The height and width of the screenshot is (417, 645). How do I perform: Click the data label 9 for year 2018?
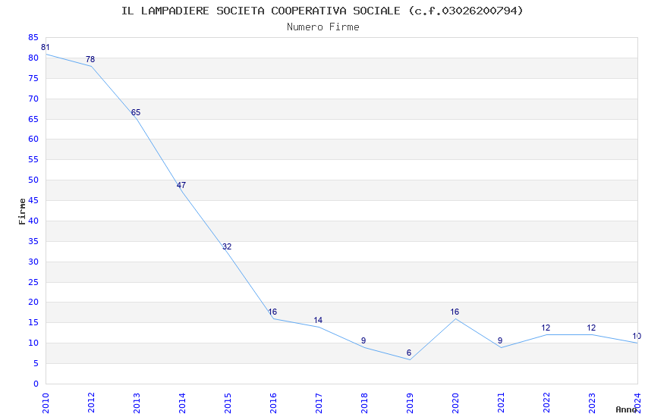[x=363, y=340]
